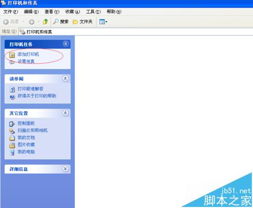
Task: Open the 工具 menu
Action: tap(93, 12)
